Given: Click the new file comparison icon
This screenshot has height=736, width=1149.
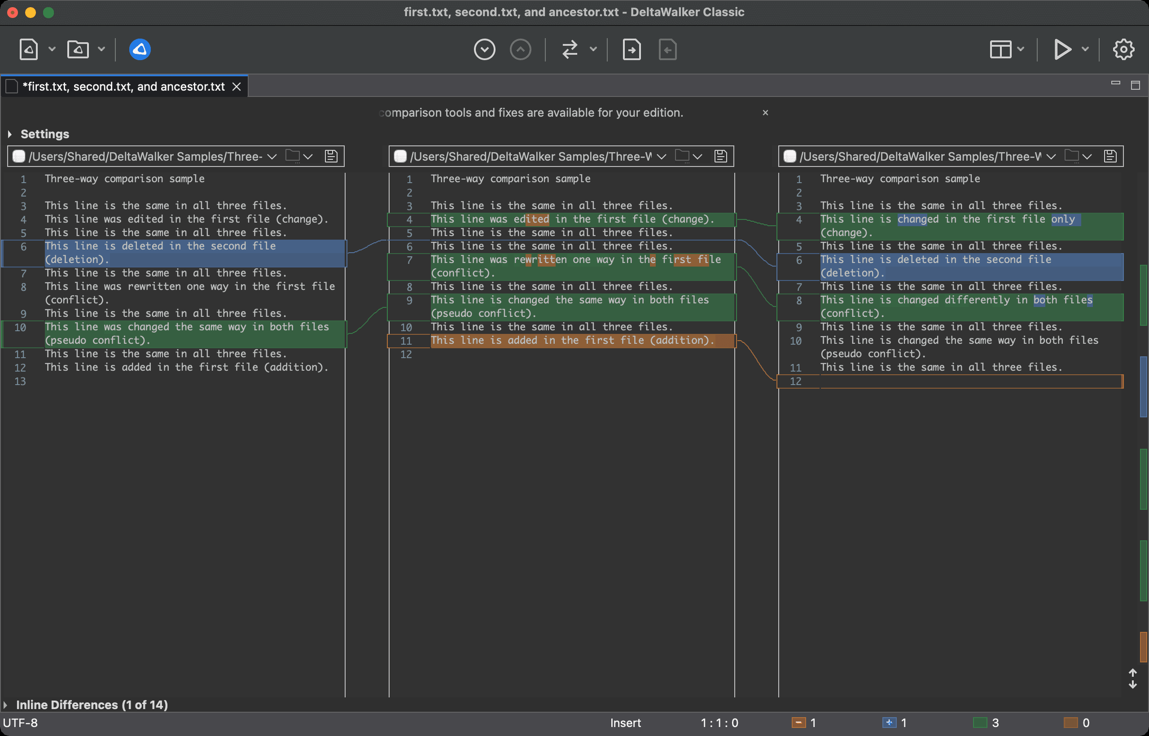Looking at the screenshot, I should point(29,49).
